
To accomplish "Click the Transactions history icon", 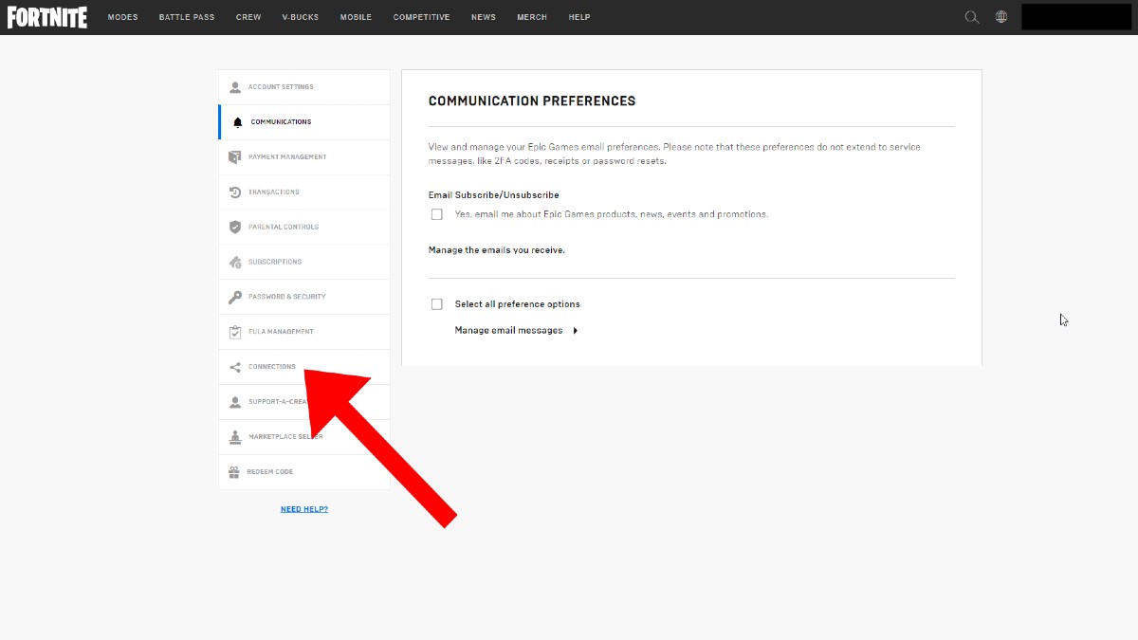I will pyautogui.click(x=235, y=192).
